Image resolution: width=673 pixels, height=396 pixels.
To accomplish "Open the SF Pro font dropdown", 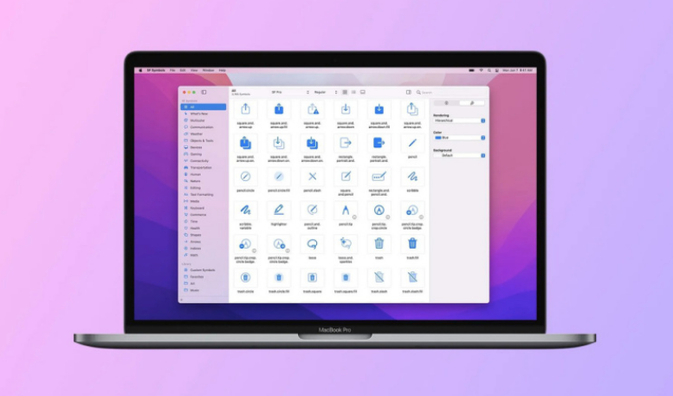I will pyautogui.click(x=291, y=92).
